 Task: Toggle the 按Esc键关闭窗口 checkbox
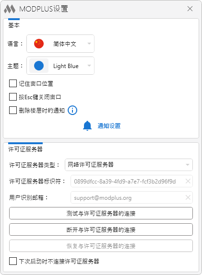[x=13, y=97]
